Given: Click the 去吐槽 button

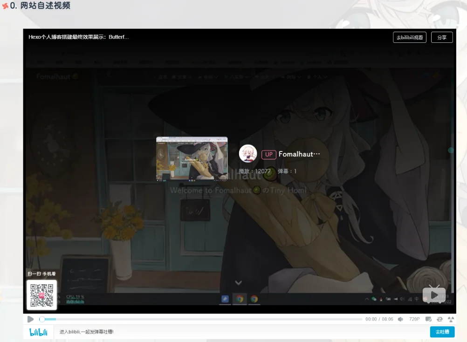Looking at the screenshot, I should pyautogui.click(x=442, y=332).
